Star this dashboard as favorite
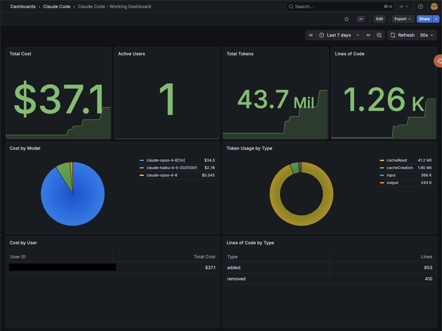Image resolution: width=442 pixels, height=331 pixels. [346, 19]
